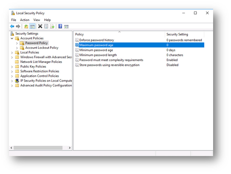Expand Account Lockout Policy chevron
Screen dimensions: 231x174
click(17, 48)
